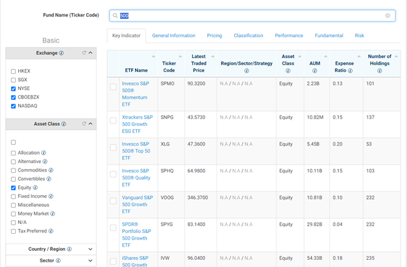Click the Exchange info icon

[x=62, y=53]
